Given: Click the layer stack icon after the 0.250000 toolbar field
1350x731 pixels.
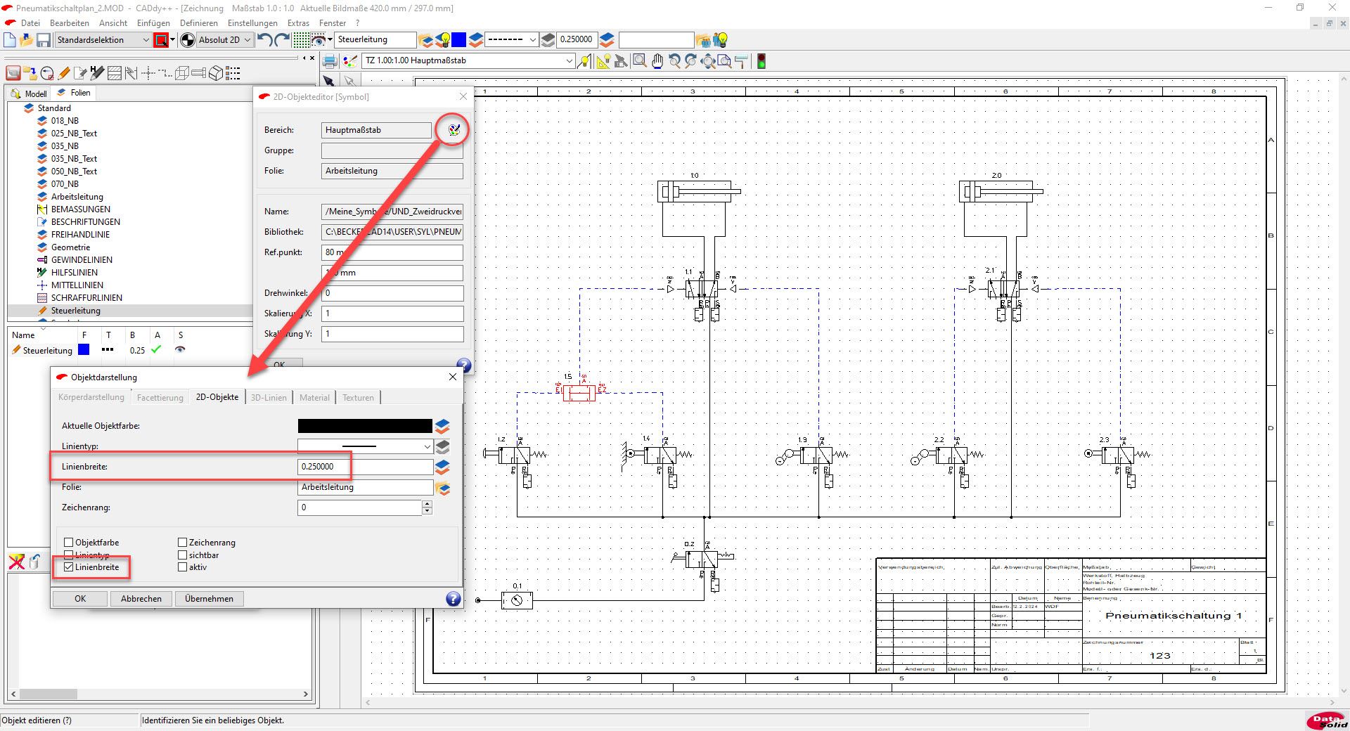Looking at the screenshot, I should (607, 39).
